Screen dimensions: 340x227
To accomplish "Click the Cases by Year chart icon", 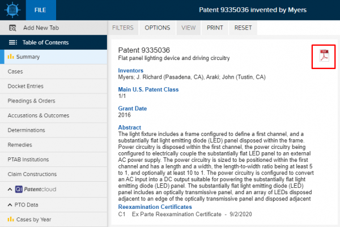I will (10, 219).
